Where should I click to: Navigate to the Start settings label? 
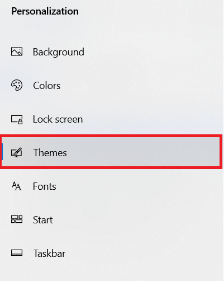(43, 220)
